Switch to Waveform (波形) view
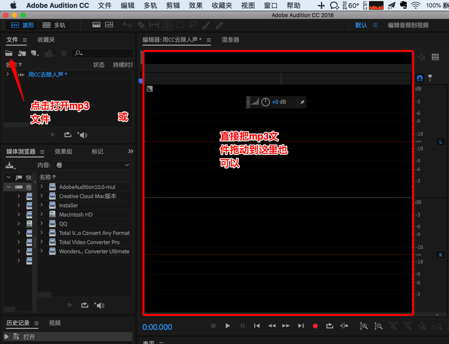The width and height of the screenshot is (449, 344). pyautogui.click(x=22, y=25)
